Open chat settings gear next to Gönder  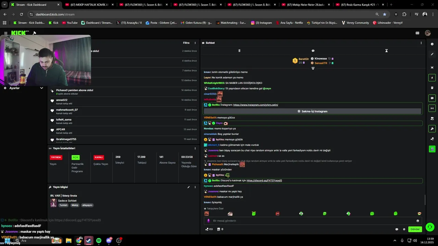[x=404, y=229]
